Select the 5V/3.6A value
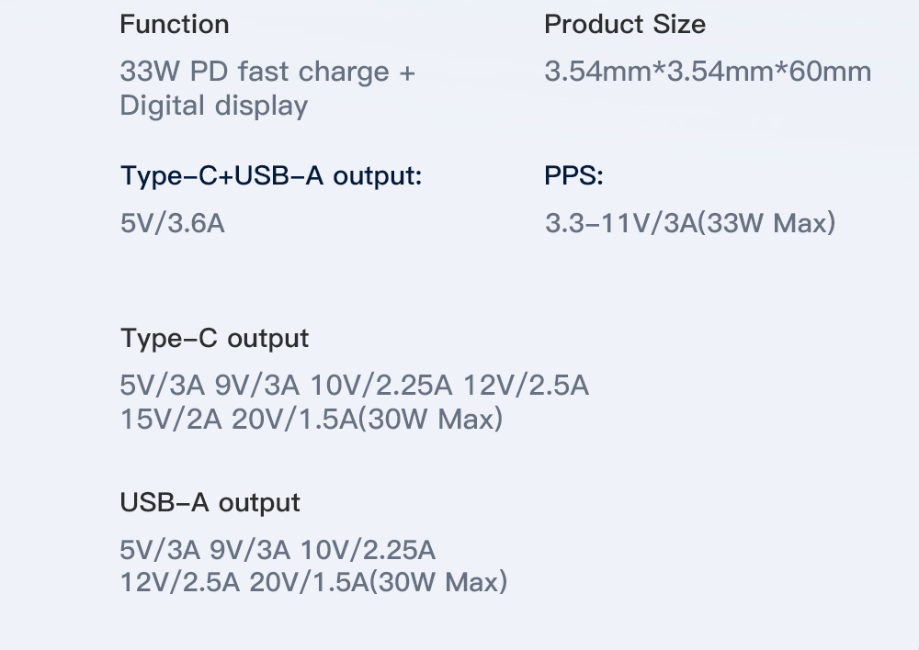The height and width of the screenshot is (650, 919). pyautogui.click(x=173, y=223)
